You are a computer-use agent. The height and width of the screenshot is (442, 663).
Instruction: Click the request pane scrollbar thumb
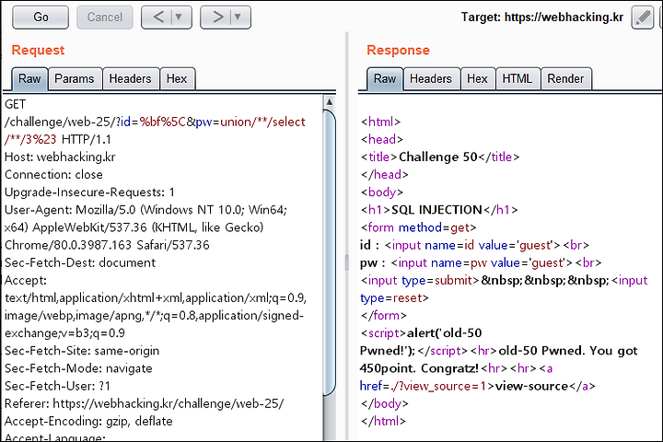tap(330, 252)
